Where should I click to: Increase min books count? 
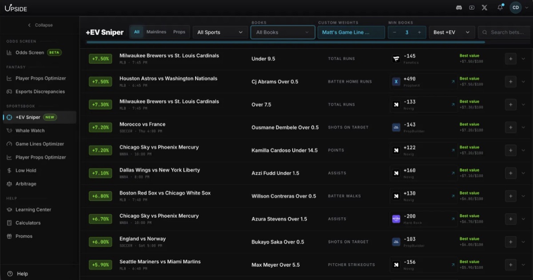(x=420, y=32)
